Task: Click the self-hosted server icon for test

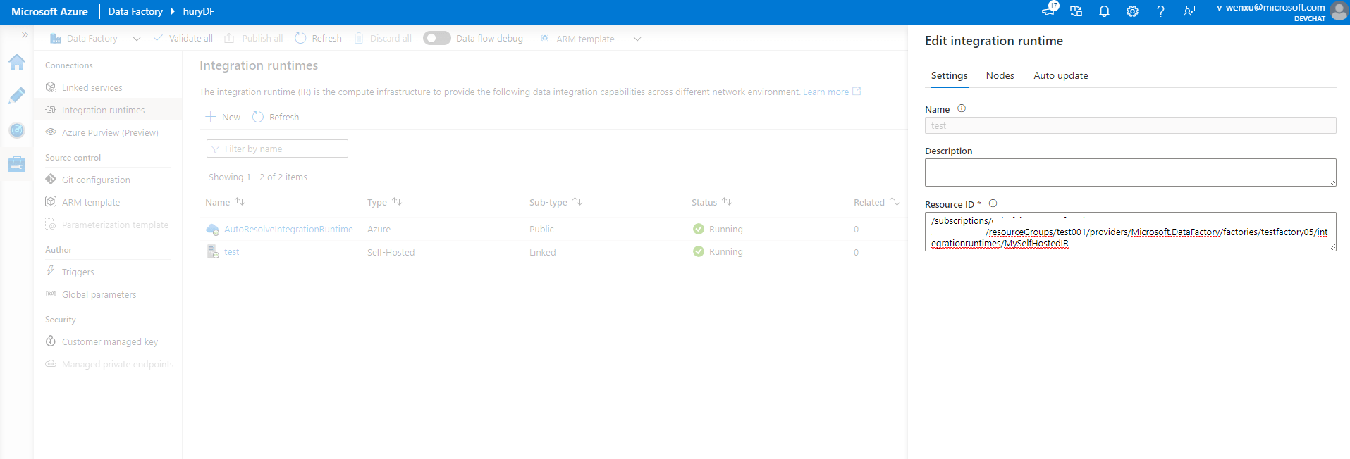Action: click(x=212, y=251)
